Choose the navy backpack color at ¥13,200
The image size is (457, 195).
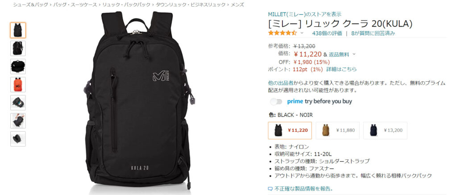tap(385, 130)
